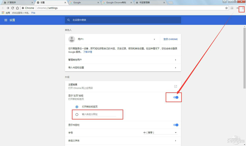This screenshot has height=146, width=246.
Task: Go back using the back arrow
Action: click(x=3, y=8)
